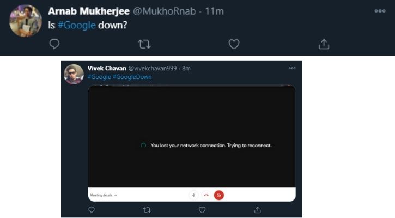Share Vivek Chavan's tweet
Image resolution: width=395 pixels, height=218 pixels.
(x=258, y=209)
